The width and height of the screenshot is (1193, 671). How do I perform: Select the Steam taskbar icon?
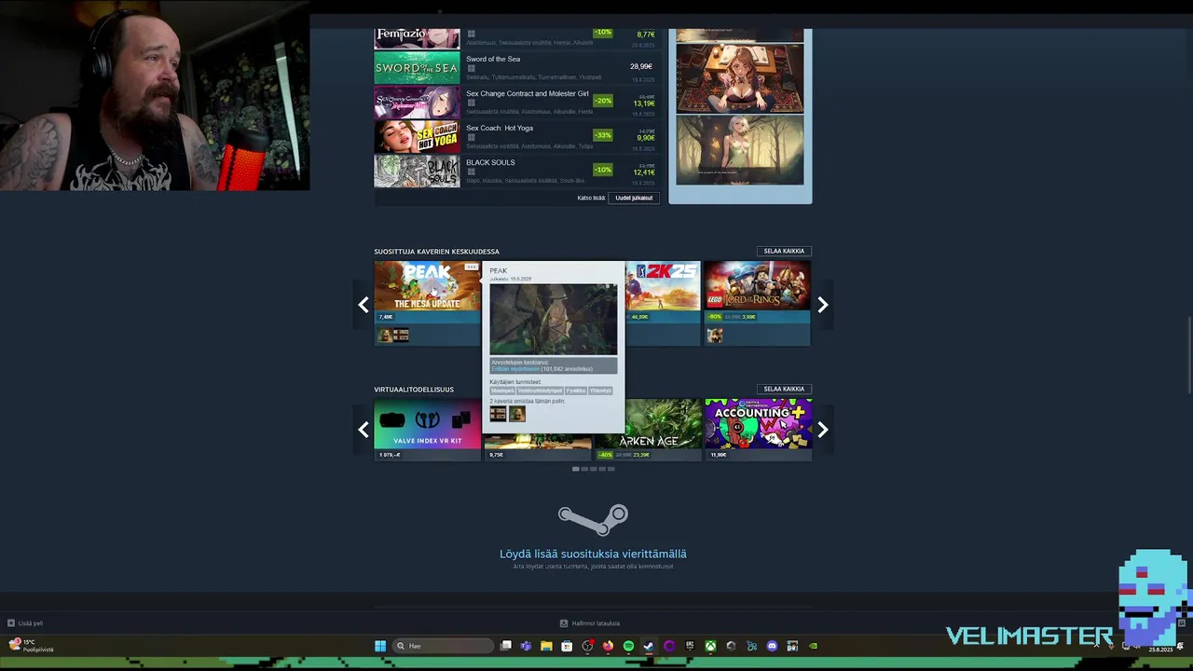[x=649, y=646]
